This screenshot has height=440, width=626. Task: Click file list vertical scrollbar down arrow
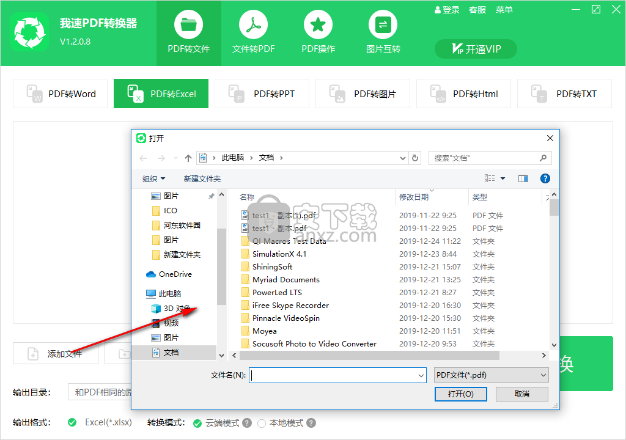point(554,345)
